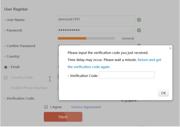Click into the Password field
Viewport: 180px width, 127px height.
point(96,30)
